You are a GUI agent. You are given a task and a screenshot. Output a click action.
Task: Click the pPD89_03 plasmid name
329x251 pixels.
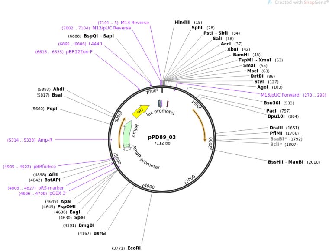pyautogui.click(x=162, y=137)
